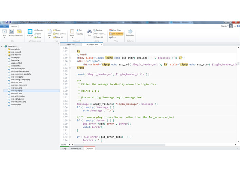Viewport: 240px width, 171px height.
Task: Click the Find binoculars icon
Action: [89, 31]
